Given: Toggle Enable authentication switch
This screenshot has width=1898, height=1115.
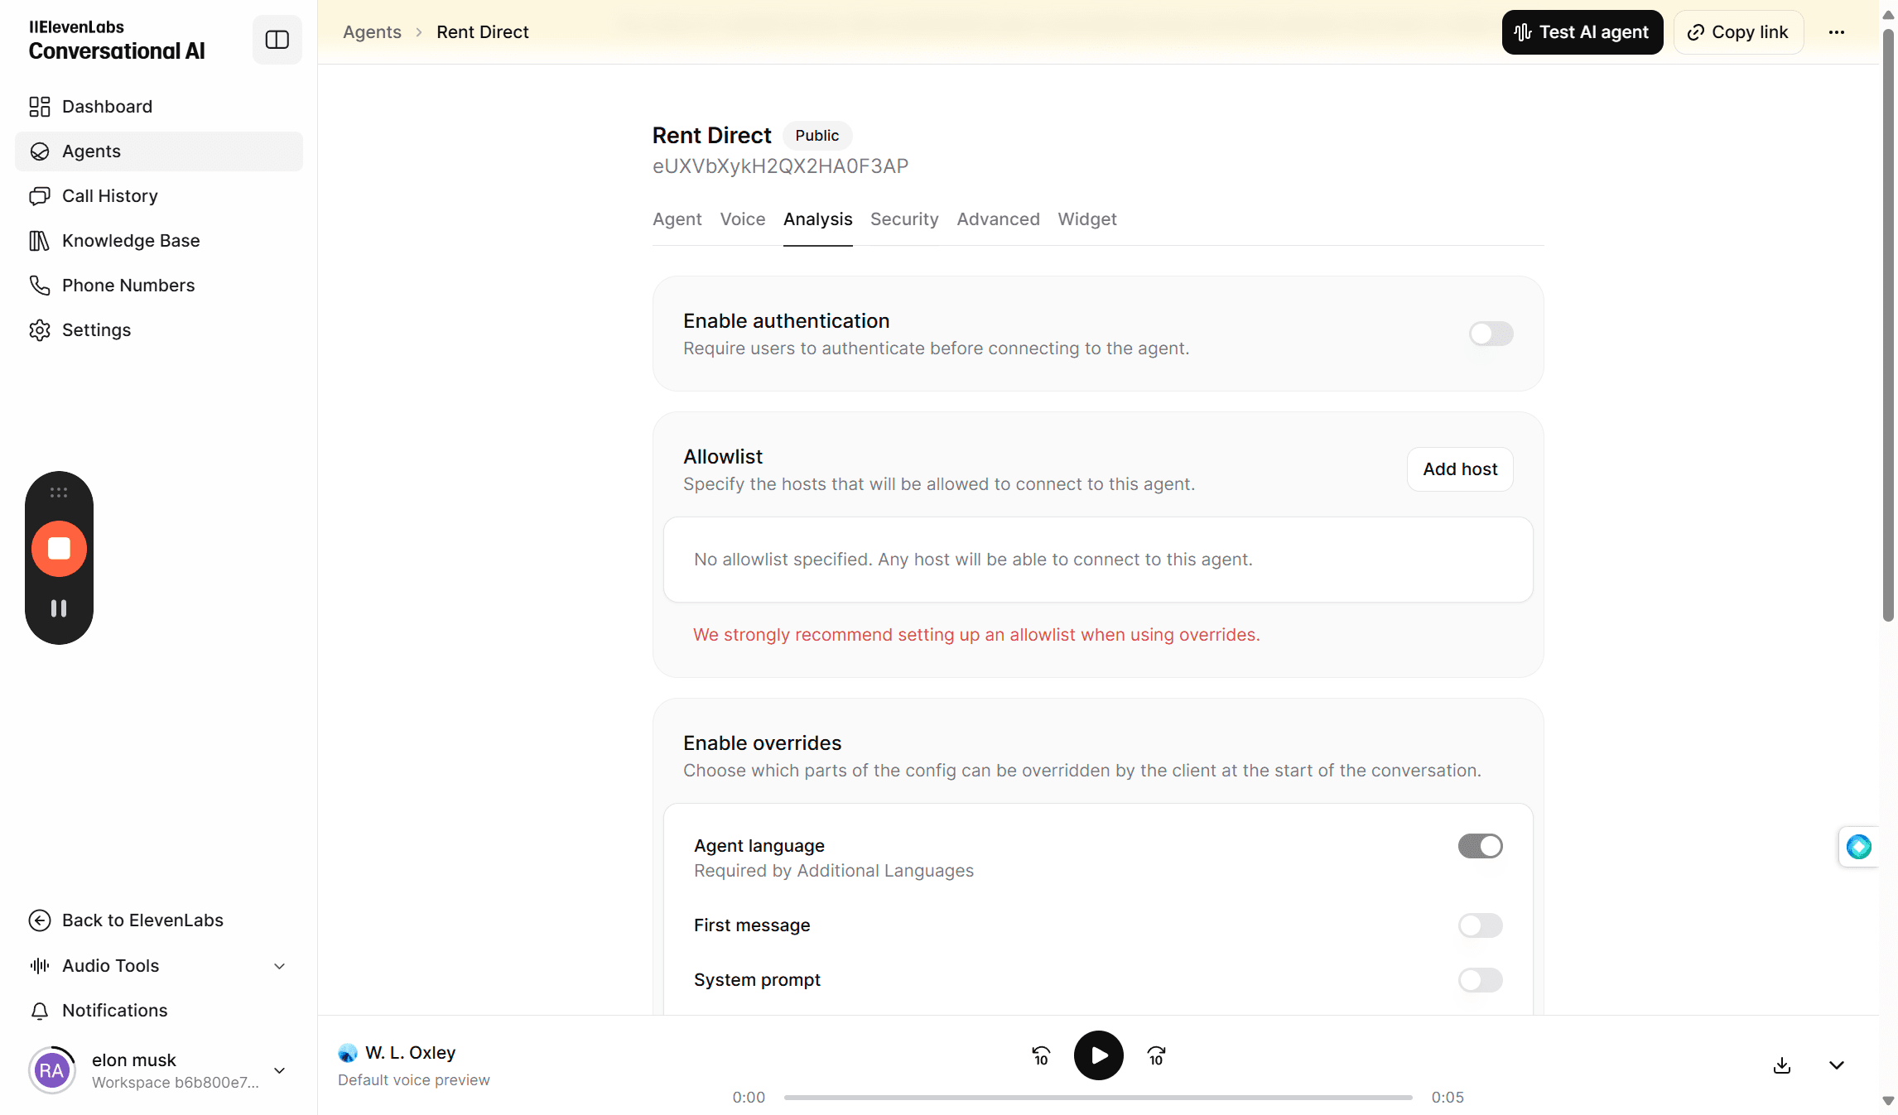Looking at the screenshot, I should (1491, 334).
